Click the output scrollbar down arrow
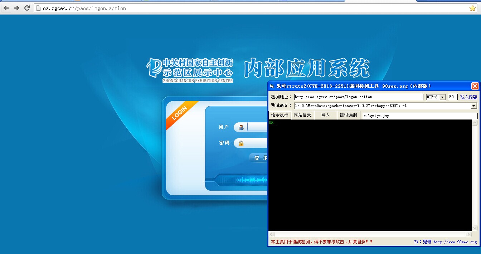Viewport: 481px width, 254px height. click(x=475, y=228)
